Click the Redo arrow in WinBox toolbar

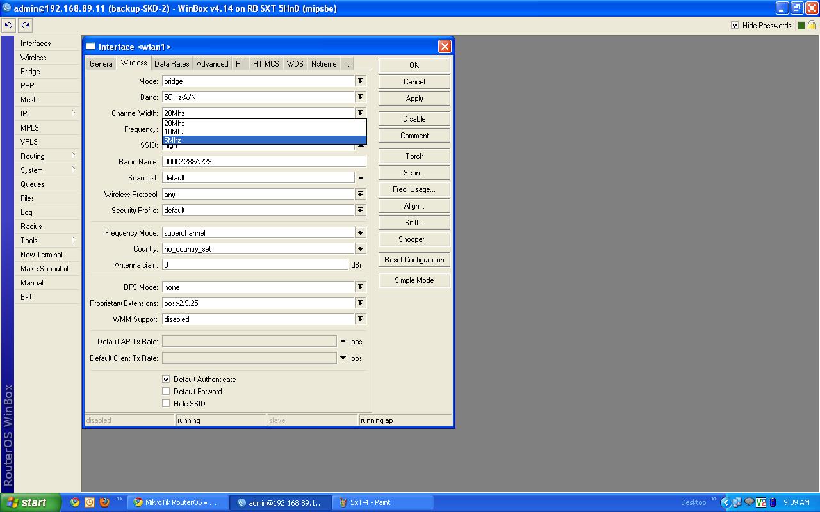[25, 25]
